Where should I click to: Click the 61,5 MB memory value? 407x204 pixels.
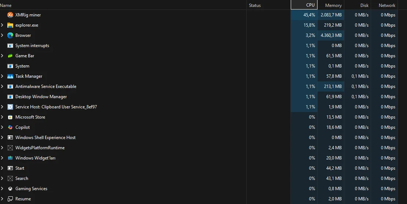coord(334,56)
